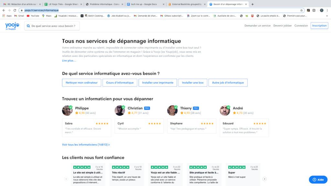Screen dimensions: 331x186
Task: Open the Maps bookmark
Action: coord(47,16)
